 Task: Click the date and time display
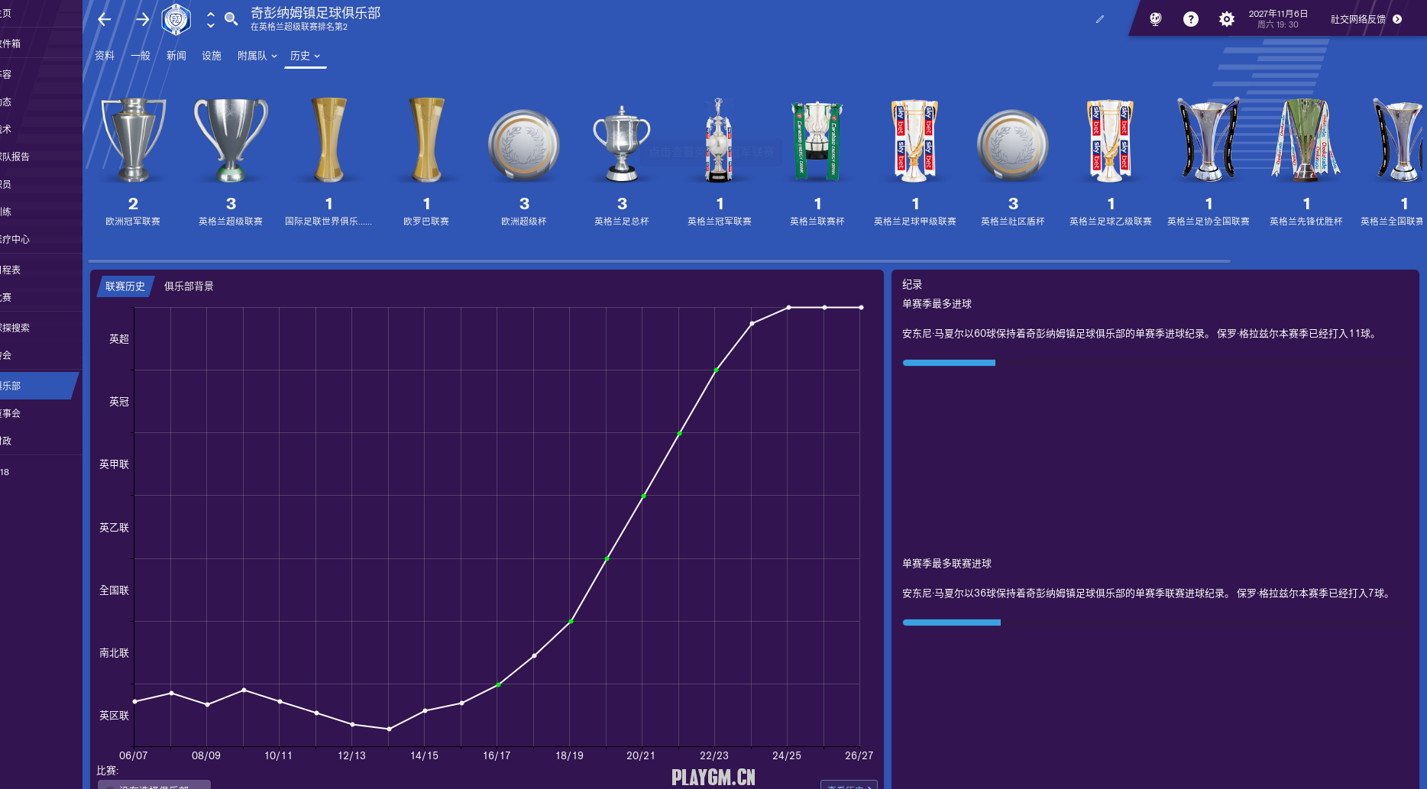pyautogui.click(x=1278, y=19)
